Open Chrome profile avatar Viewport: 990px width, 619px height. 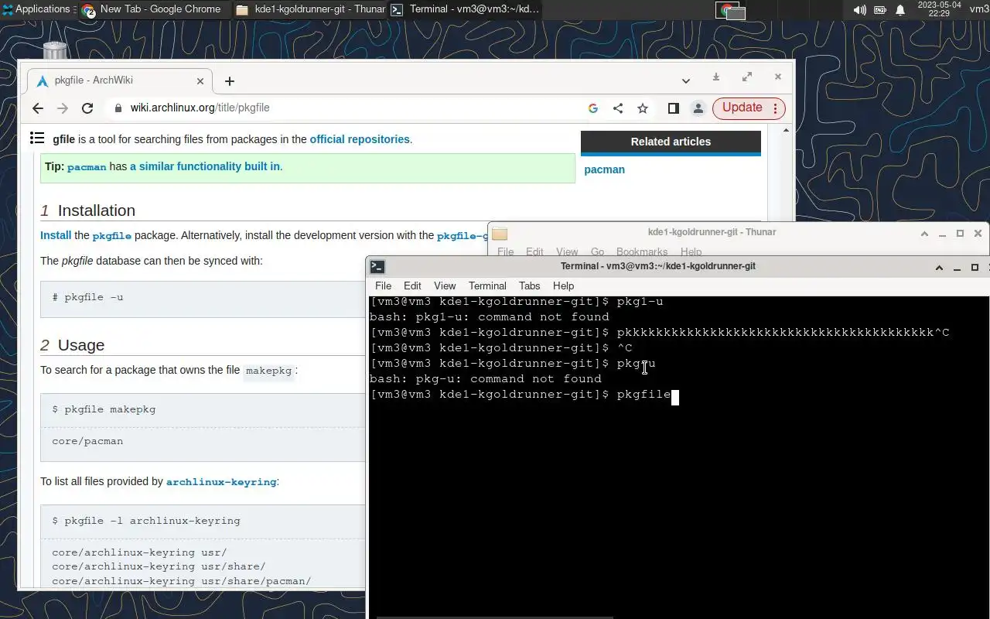point(698,108)
